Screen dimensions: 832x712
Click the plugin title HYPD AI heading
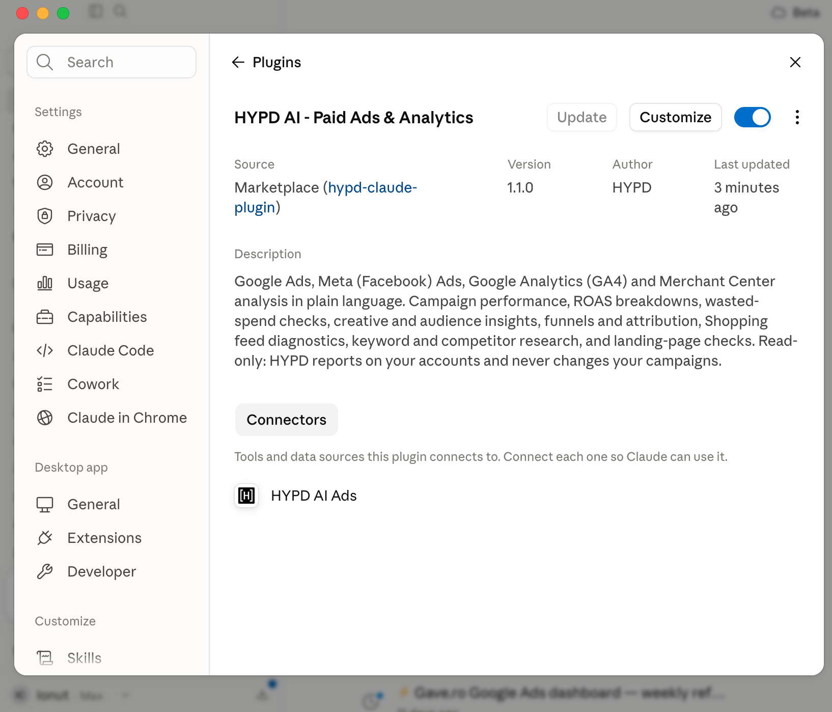[x=354, y=117]
